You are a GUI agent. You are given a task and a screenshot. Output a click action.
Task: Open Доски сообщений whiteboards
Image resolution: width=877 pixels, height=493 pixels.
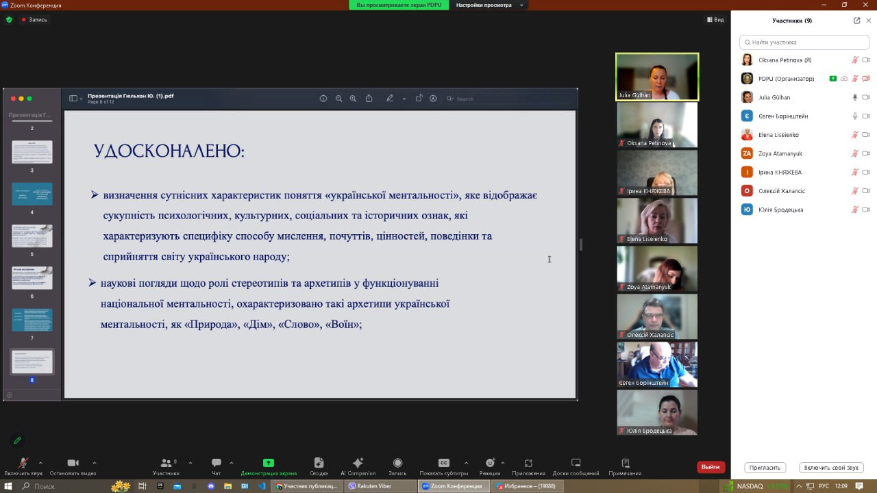click(576, 466)
